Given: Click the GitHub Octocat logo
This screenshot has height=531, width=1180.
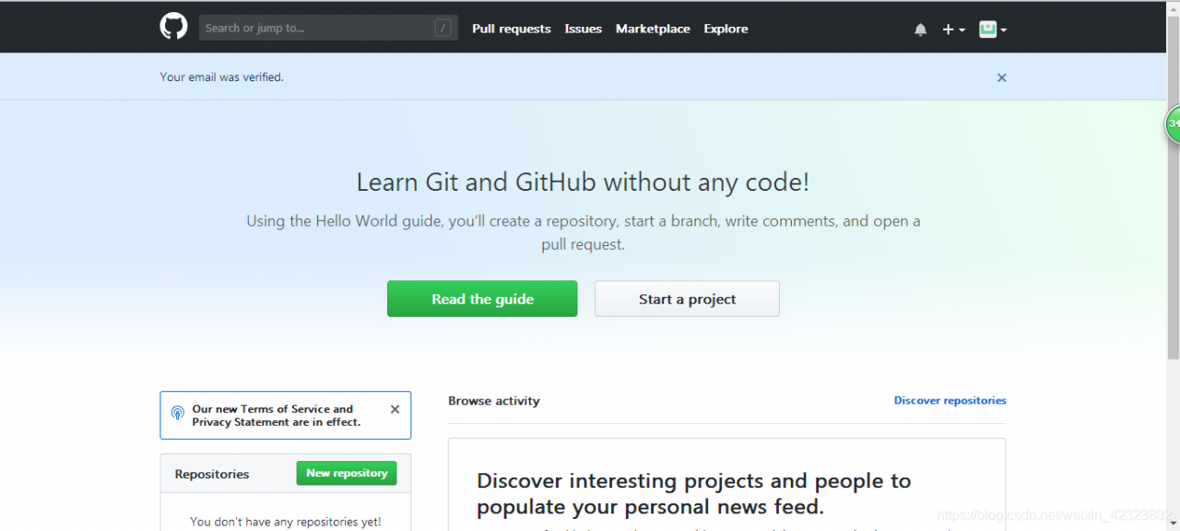Looking at the screenshot, I should click(173, 26).
